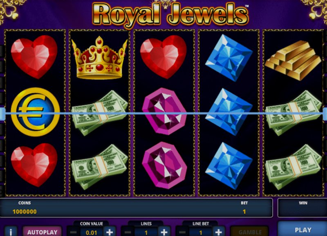Increase the number of lines
The width and height of the screenshot is (327, 236).
[164, 232]
